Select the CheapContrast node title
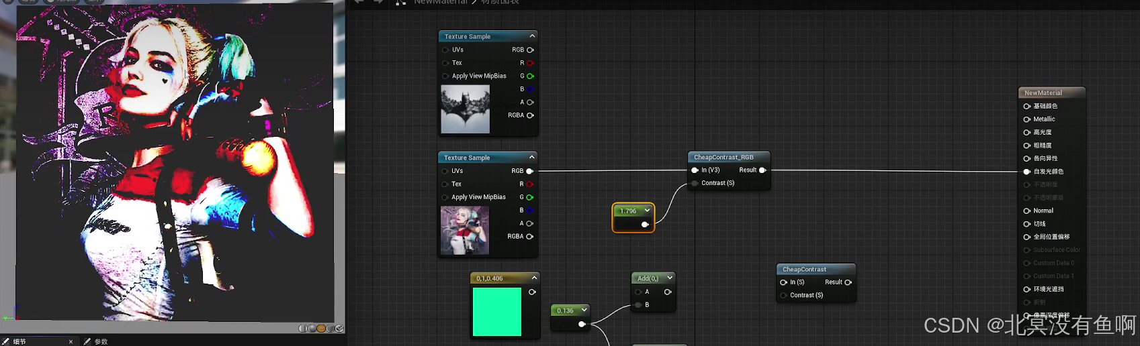 pyautogui.click(x=804, y=270)
